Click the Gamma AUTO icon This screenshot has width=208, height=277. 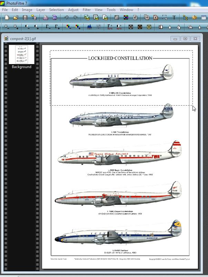[x=110, y=27]
